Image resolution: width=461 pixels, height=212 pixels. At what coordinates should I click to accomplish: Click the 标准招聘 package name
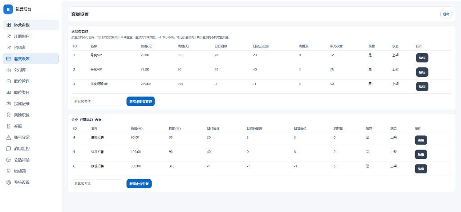[x=97, y=152]
